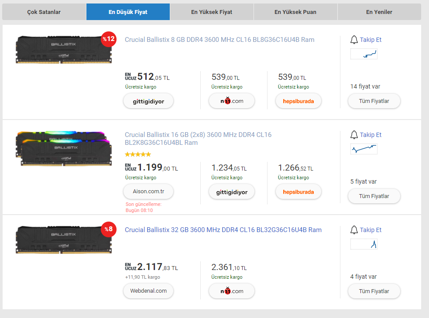The height and width of the screenshot is (318, 429).
Task: Switch to En Yeniler tab
Action: click(x=379, y=12)
